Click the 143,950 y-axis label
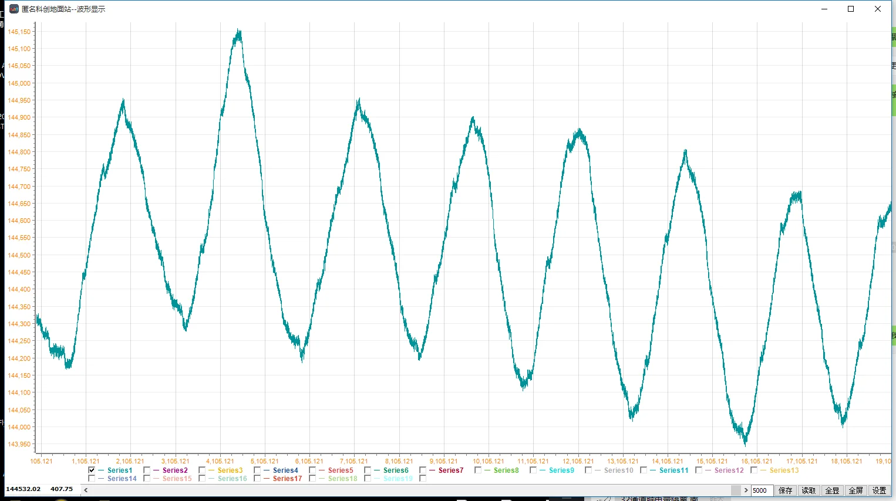Screen dimensions: 896x501 click(x=19, y=444)
